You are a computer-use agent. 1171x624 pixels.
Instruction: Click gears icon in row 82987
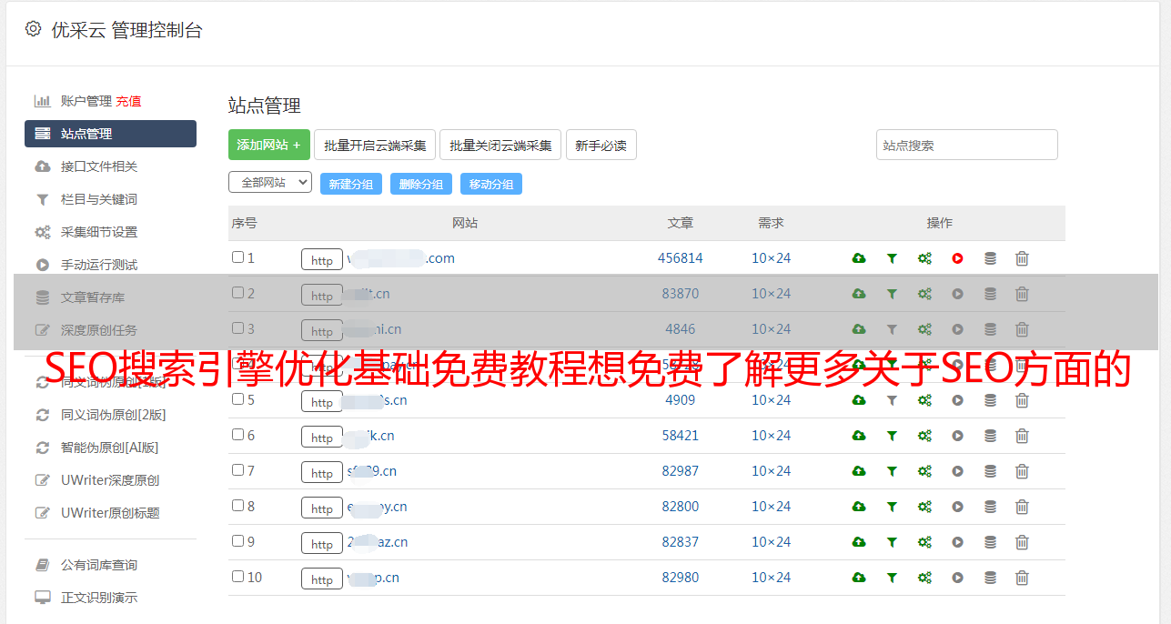click(x=924, y=471)
